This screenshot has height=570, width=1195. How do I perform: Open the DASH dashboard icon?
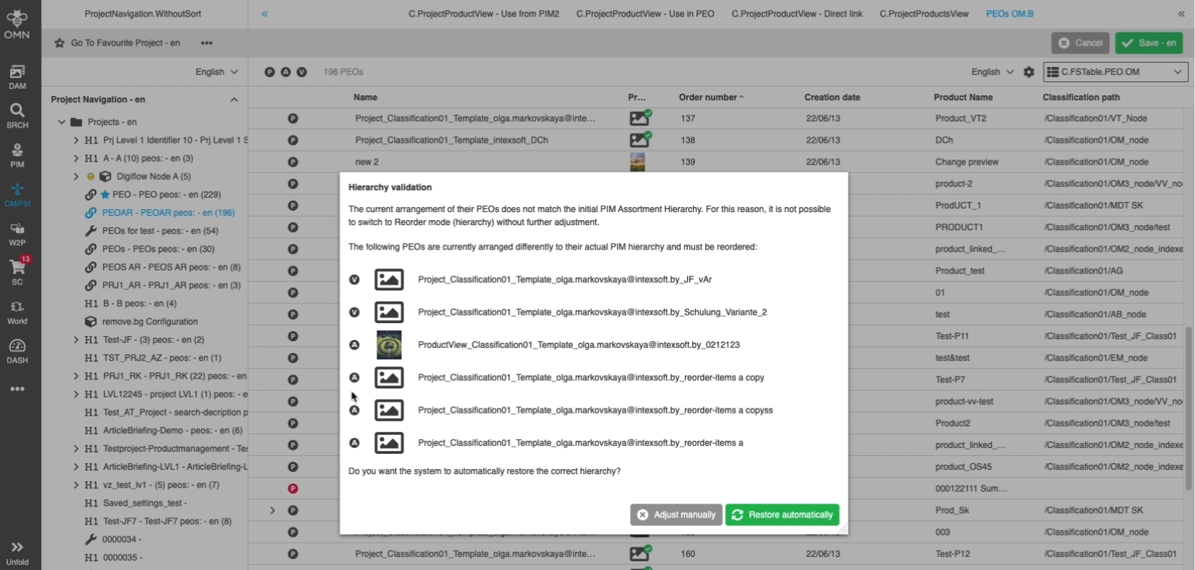tap(17, 351)
